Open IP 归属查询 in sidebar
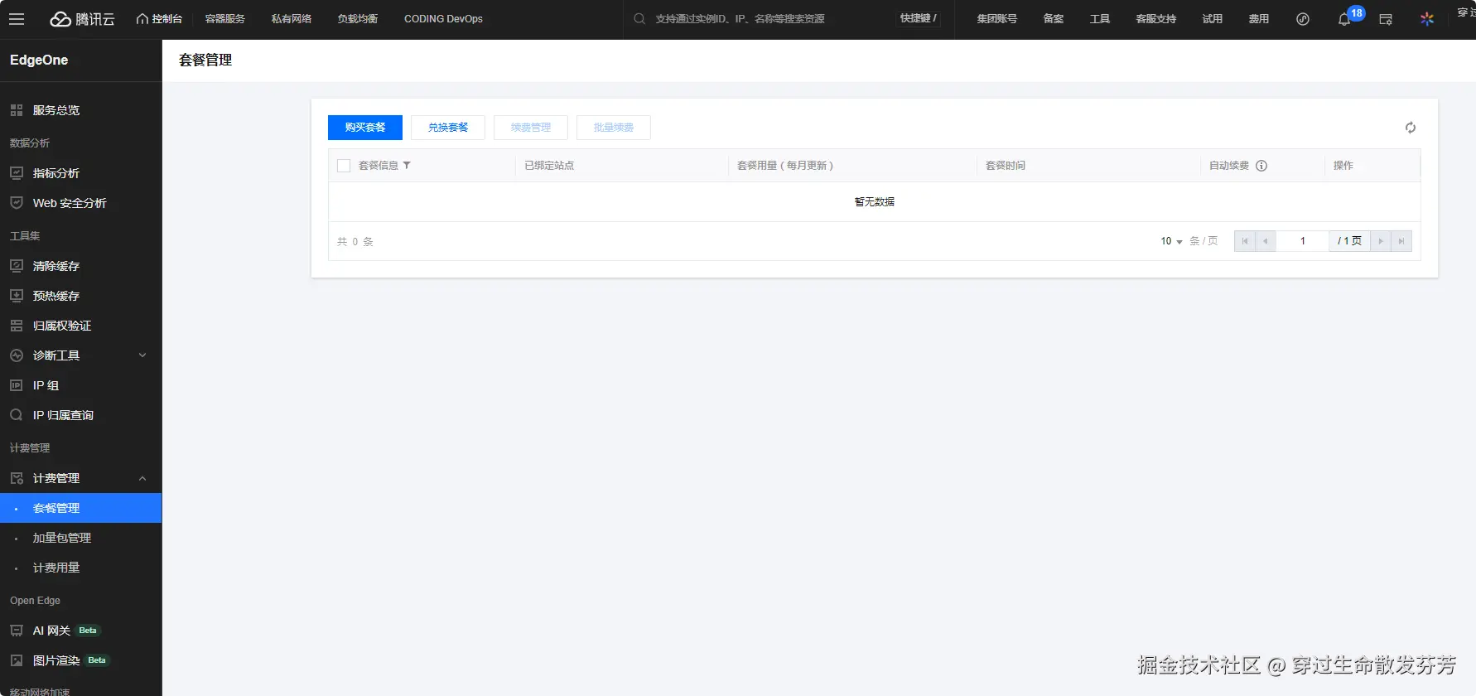The height and width of the screenshot is (696, 1476). point(80,415)
